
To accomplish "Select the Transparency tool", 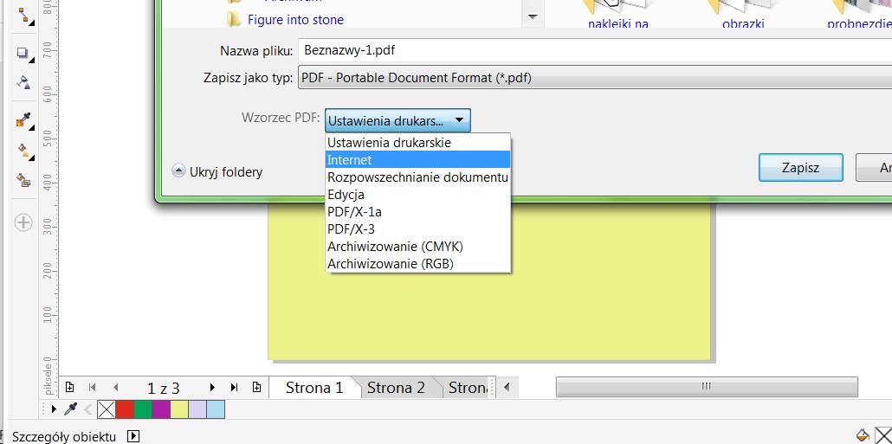I will (x=23, y=84).
